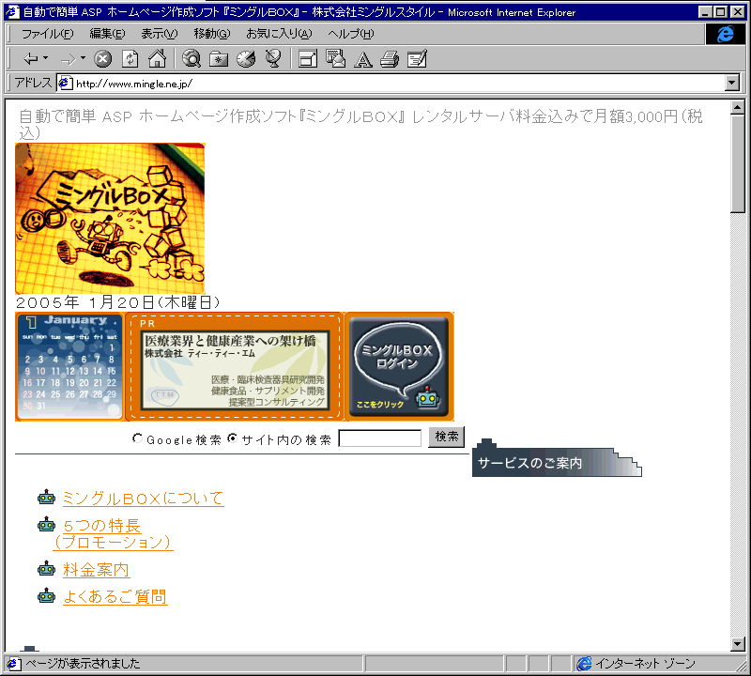751x676 pixels.
Task: Click the サービスのご案内 heading banner
Action: (557, 458)
